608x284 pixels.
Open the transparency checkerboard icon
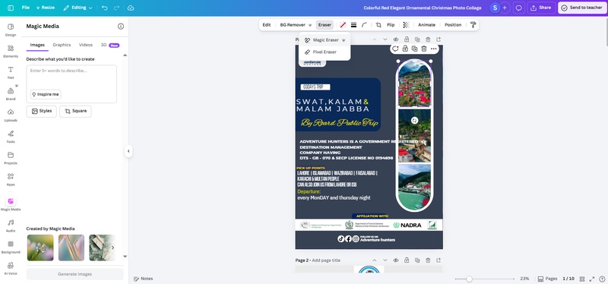406,25
